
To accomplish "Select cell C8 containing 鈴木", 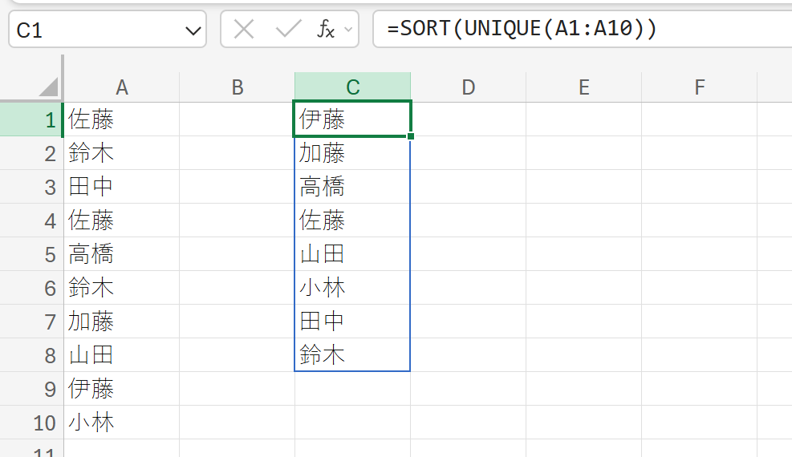I will tap(352, 355).
